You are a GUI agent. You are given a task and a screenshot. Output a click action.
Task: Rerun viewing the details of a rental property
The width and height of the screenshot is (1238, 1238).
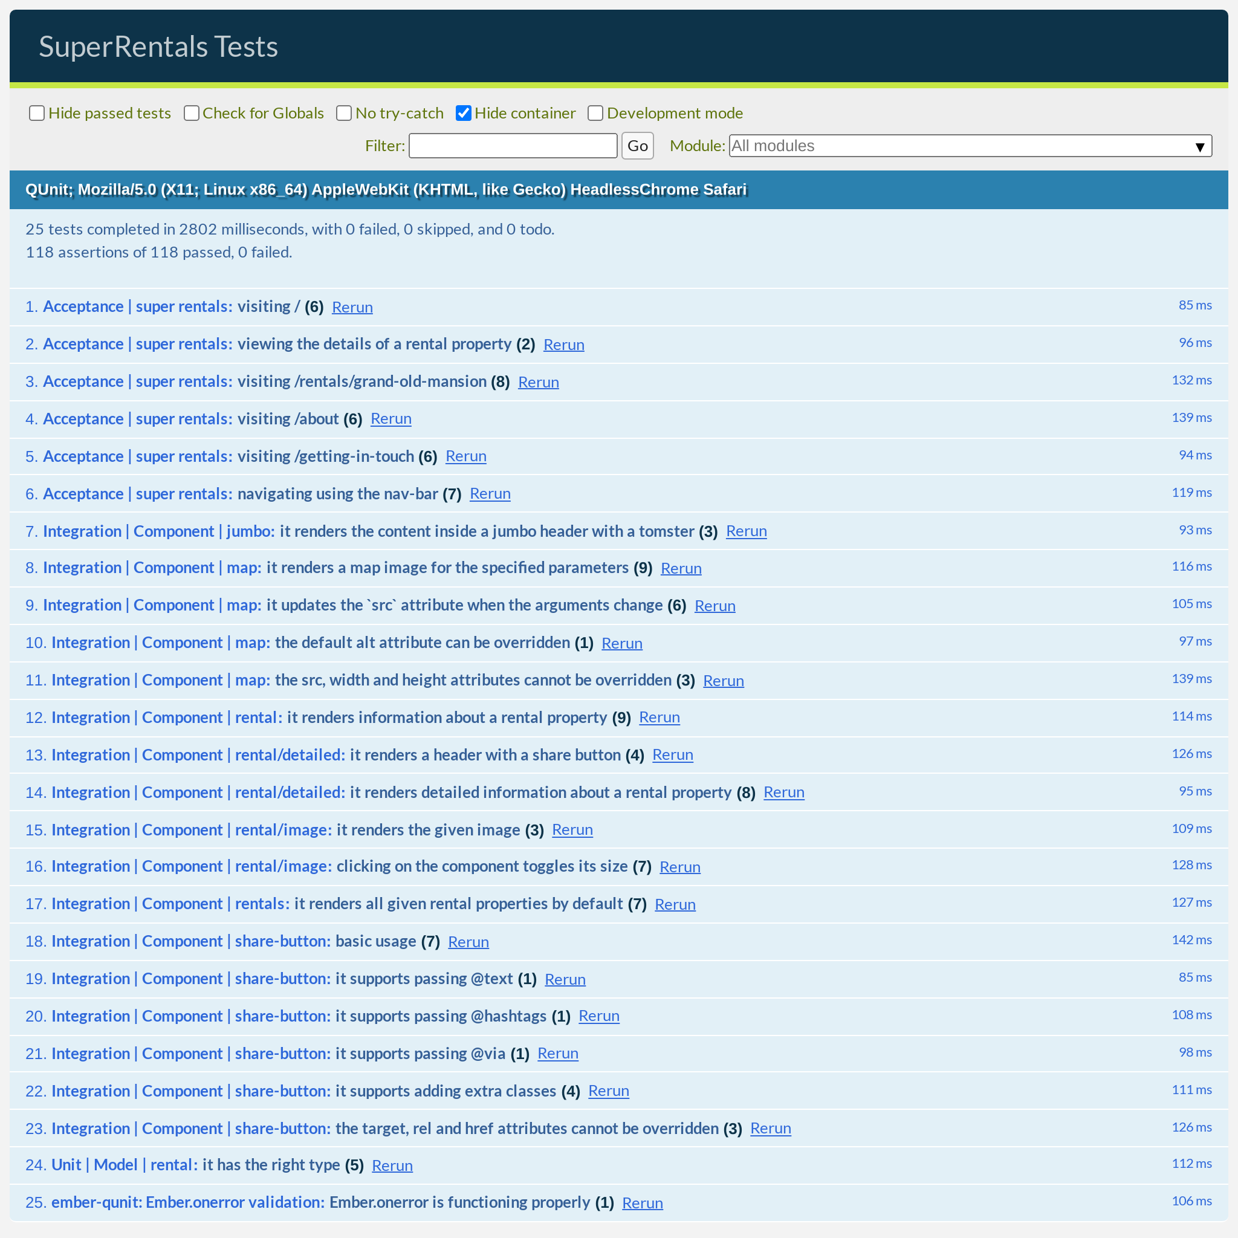563,345
